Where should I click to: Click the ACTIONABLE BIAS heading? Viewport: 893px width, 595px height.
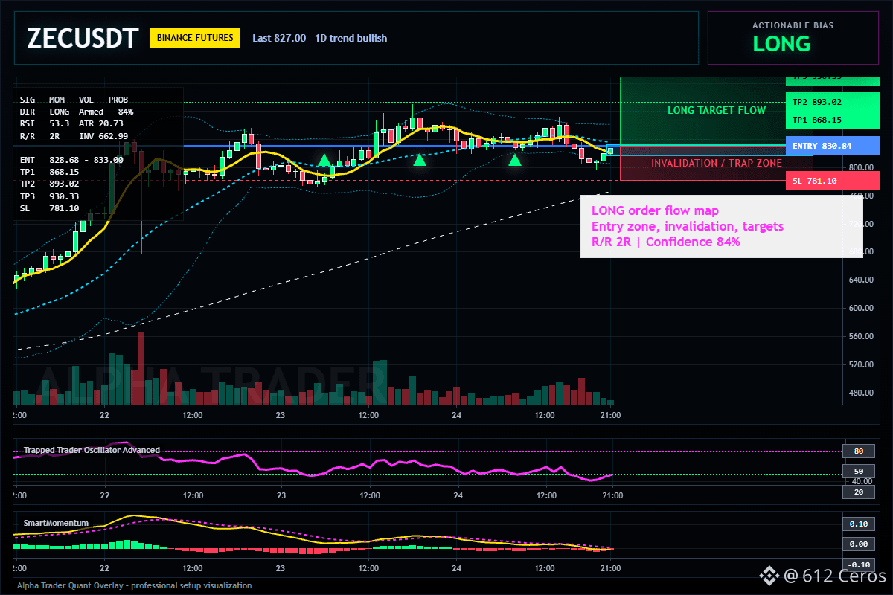click(x=793, y=25)
